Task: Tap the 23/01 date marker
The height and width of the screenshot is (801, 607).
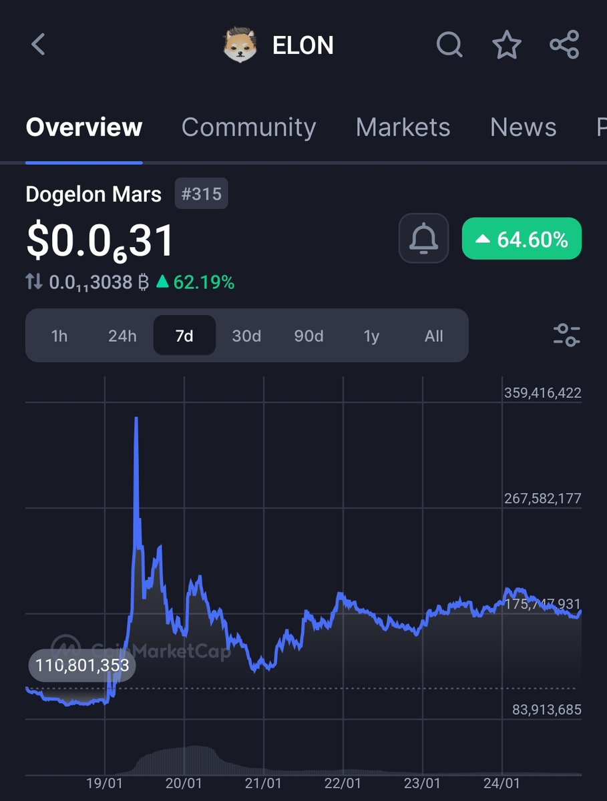Action: coord(422,782)
